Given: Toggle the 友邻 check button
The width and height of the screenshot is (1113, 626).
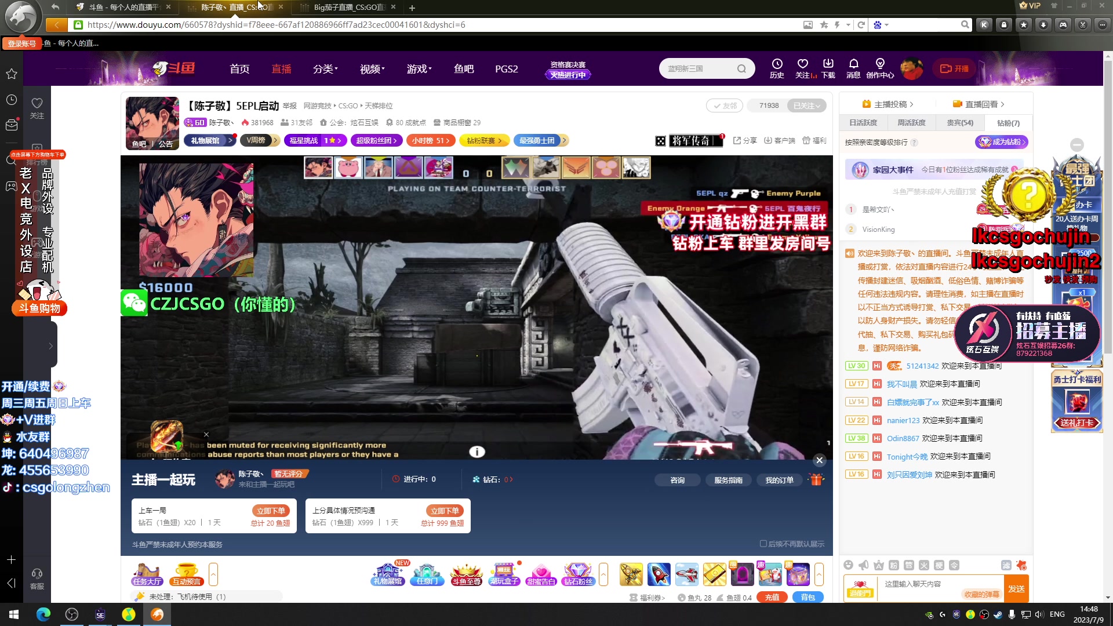Looking at the screenshot, I should coord(725,105).
